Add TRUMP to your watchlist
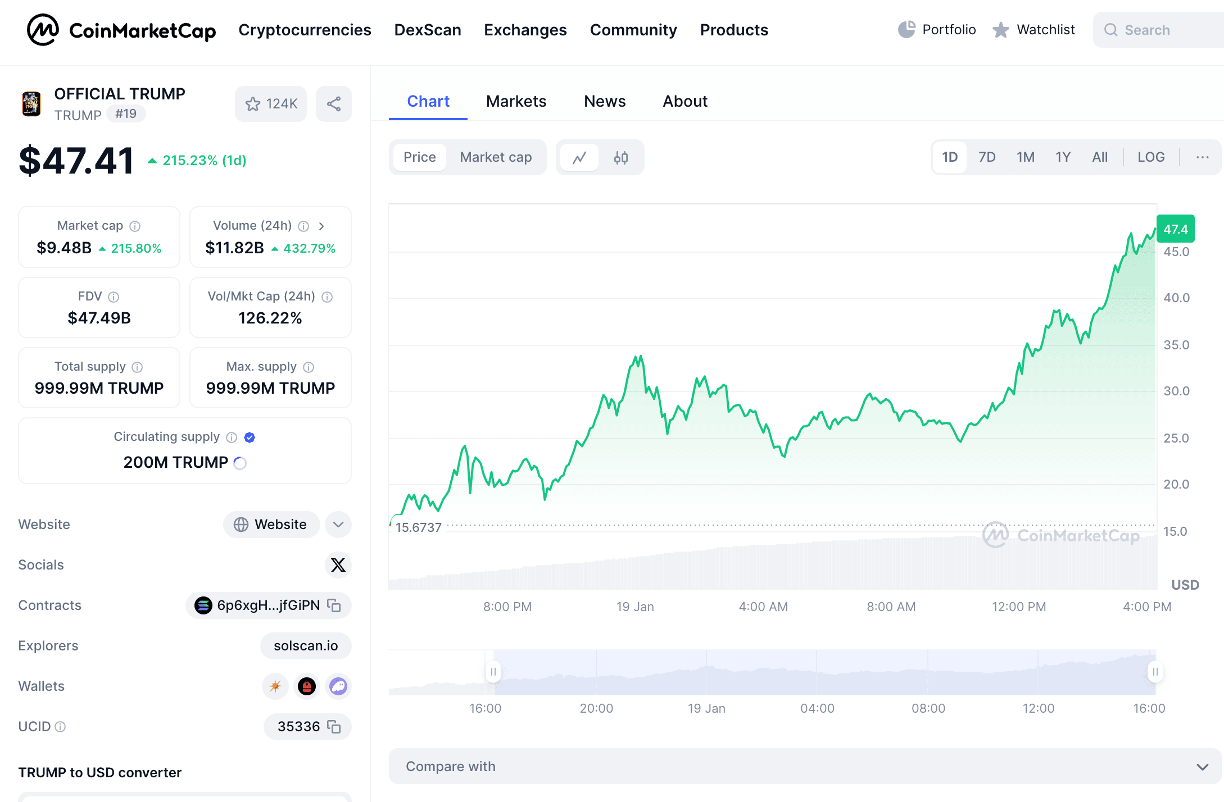This screenshot has width=1224, height=802. pyautogui.click(x=270, y=103)
